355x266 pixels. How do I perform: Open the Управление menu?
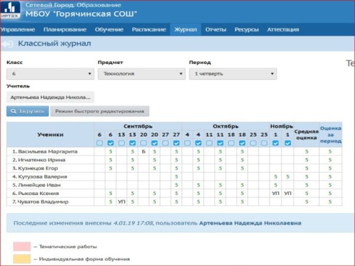pos(17,30)
